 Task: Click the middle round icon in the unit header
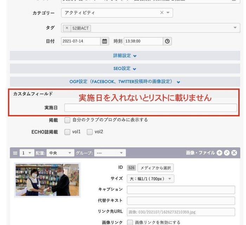click(x=227, y=153)
